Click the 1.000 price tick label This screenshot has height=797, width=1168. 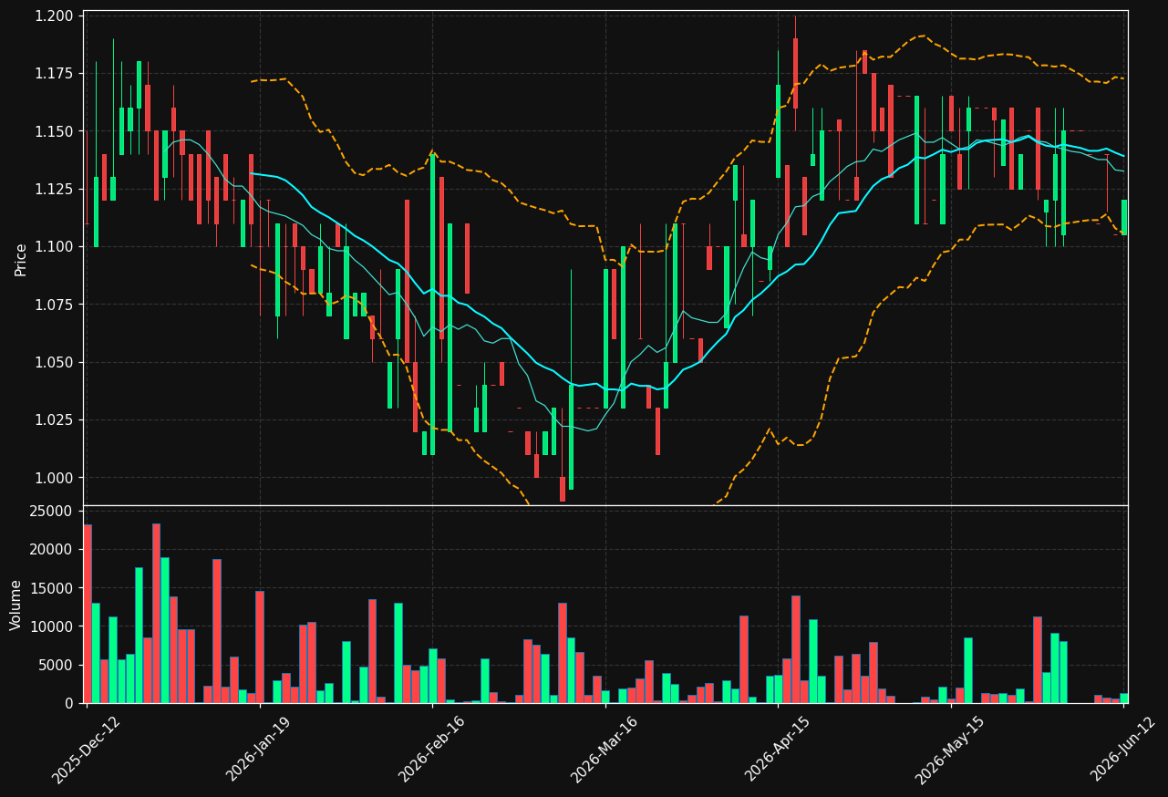pos(57,478)
